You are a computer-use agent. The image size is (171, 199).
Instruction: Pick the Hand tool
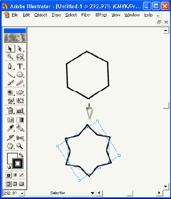click(x=10, y=146)
